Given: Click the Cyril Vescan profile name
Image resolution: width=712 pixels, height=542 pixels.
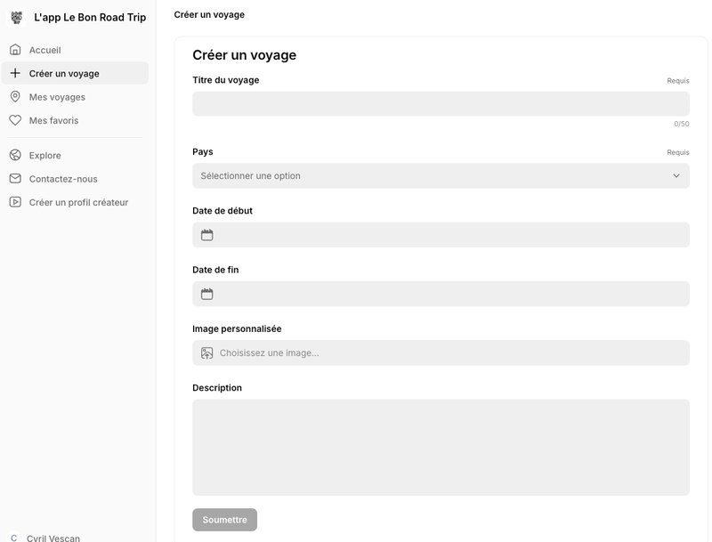Looking at the screenshot, I should click(53, 538).
